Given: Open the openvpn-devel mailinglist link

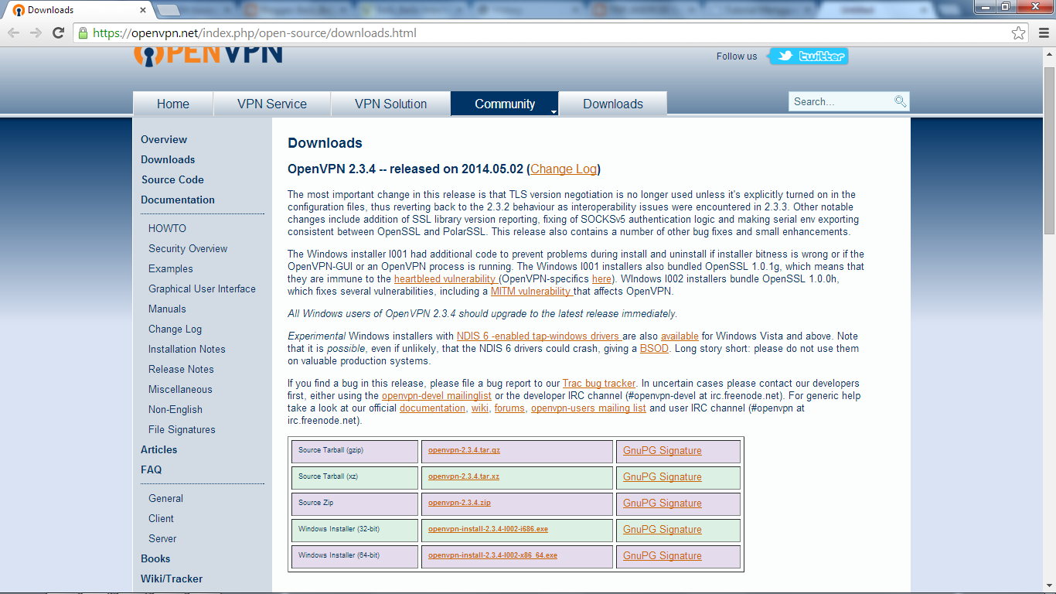Looking at the screenshot, I should point(437,395).
